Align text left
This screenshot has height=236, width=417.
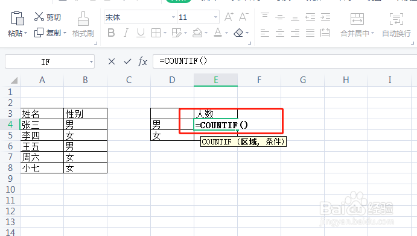[x=264, y=33]
